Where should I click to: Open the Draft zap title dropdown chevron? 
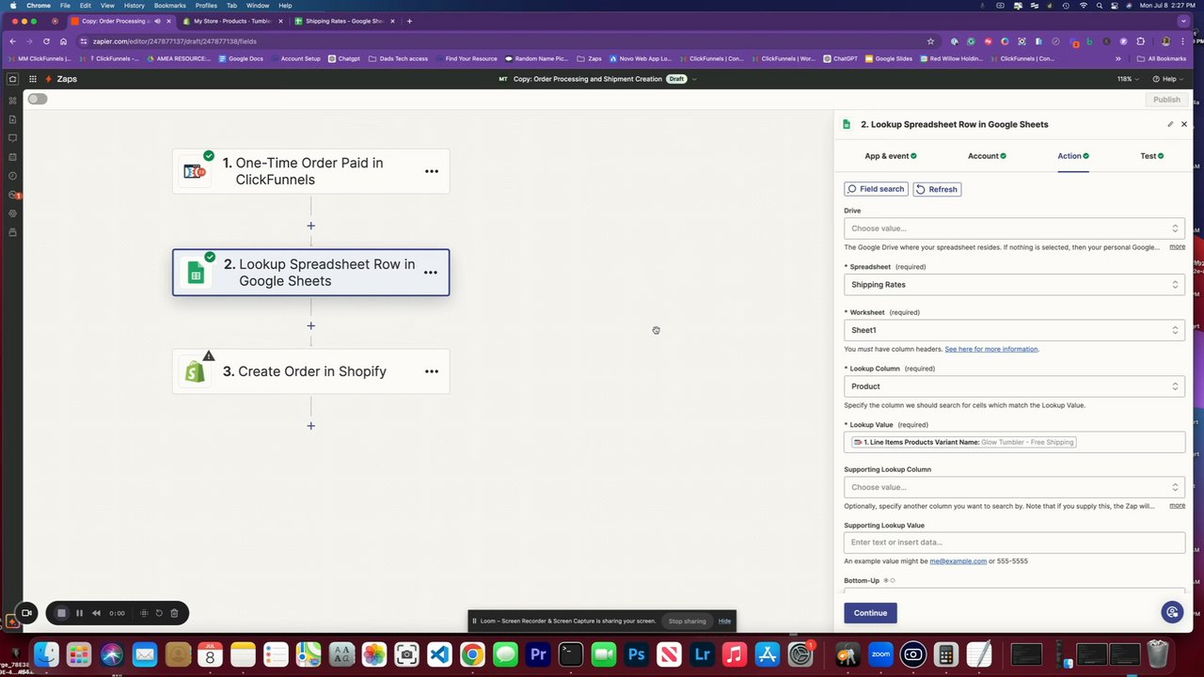(694, 79)
